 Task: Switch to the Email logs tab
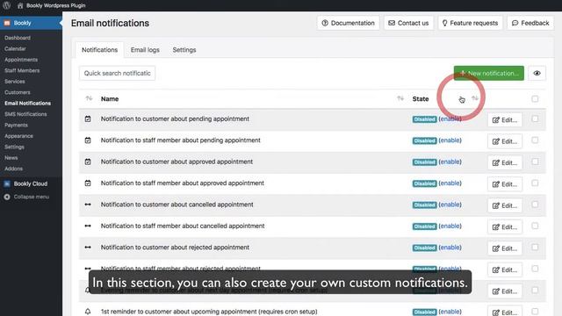point(145,50)
